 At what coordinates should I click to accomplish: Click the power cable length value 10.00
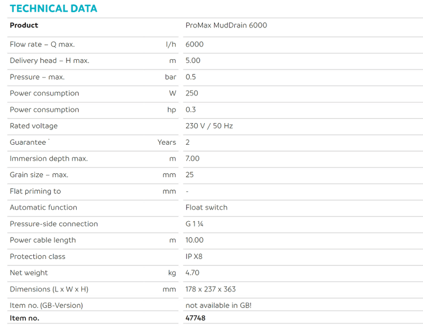[x=194, y=240]
